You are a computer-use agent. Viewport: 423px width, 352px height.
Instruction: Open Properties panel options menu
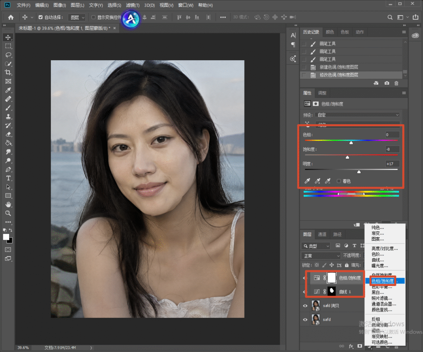tap(404, 93)
